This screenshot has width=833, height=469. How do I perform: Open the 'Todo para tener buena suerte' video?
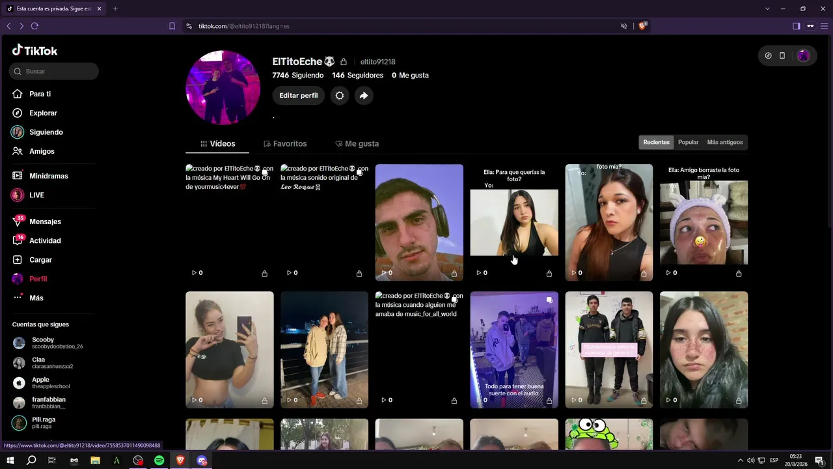click(514, 350)
